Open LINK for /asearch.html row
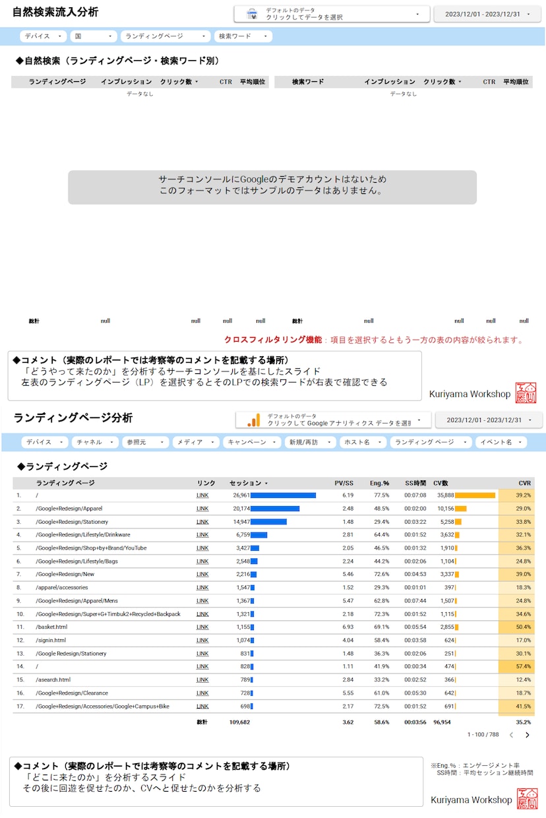 (202, 680)
